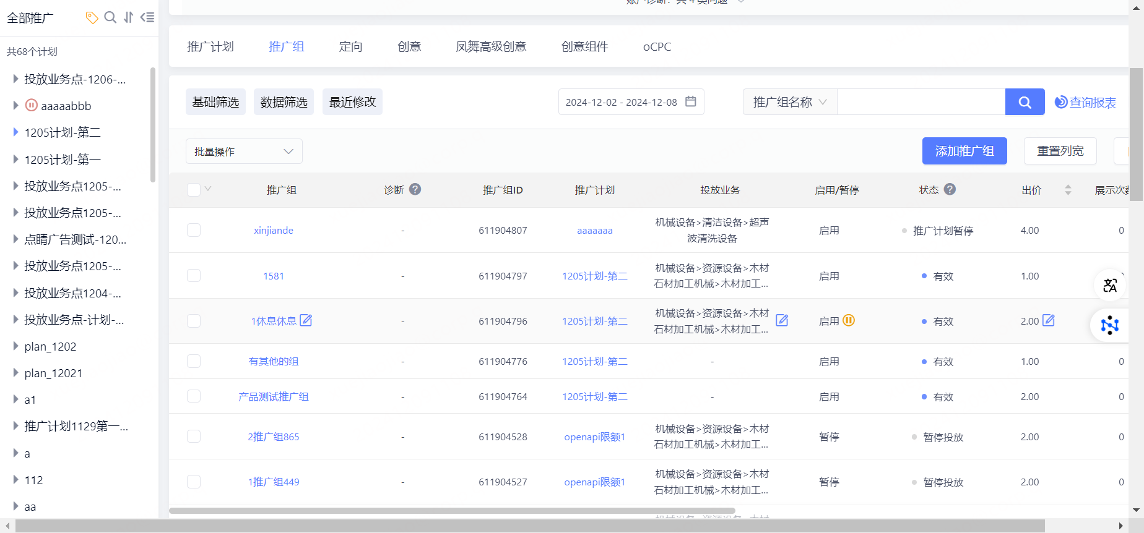Expand the aaaaabbb plan node
The image size is (1144, 533).
[15, 105]
